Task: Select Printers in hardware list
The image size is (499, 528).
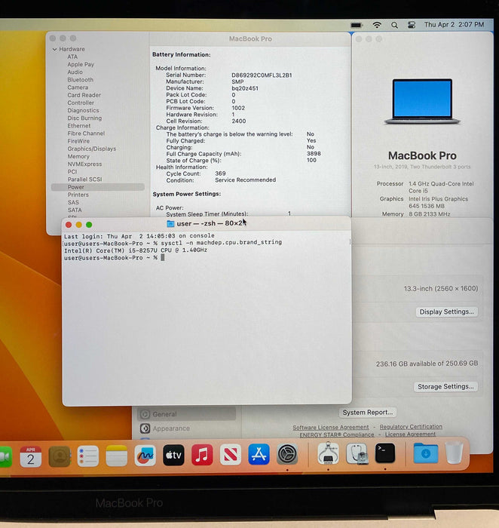Action: click(78, 195)
